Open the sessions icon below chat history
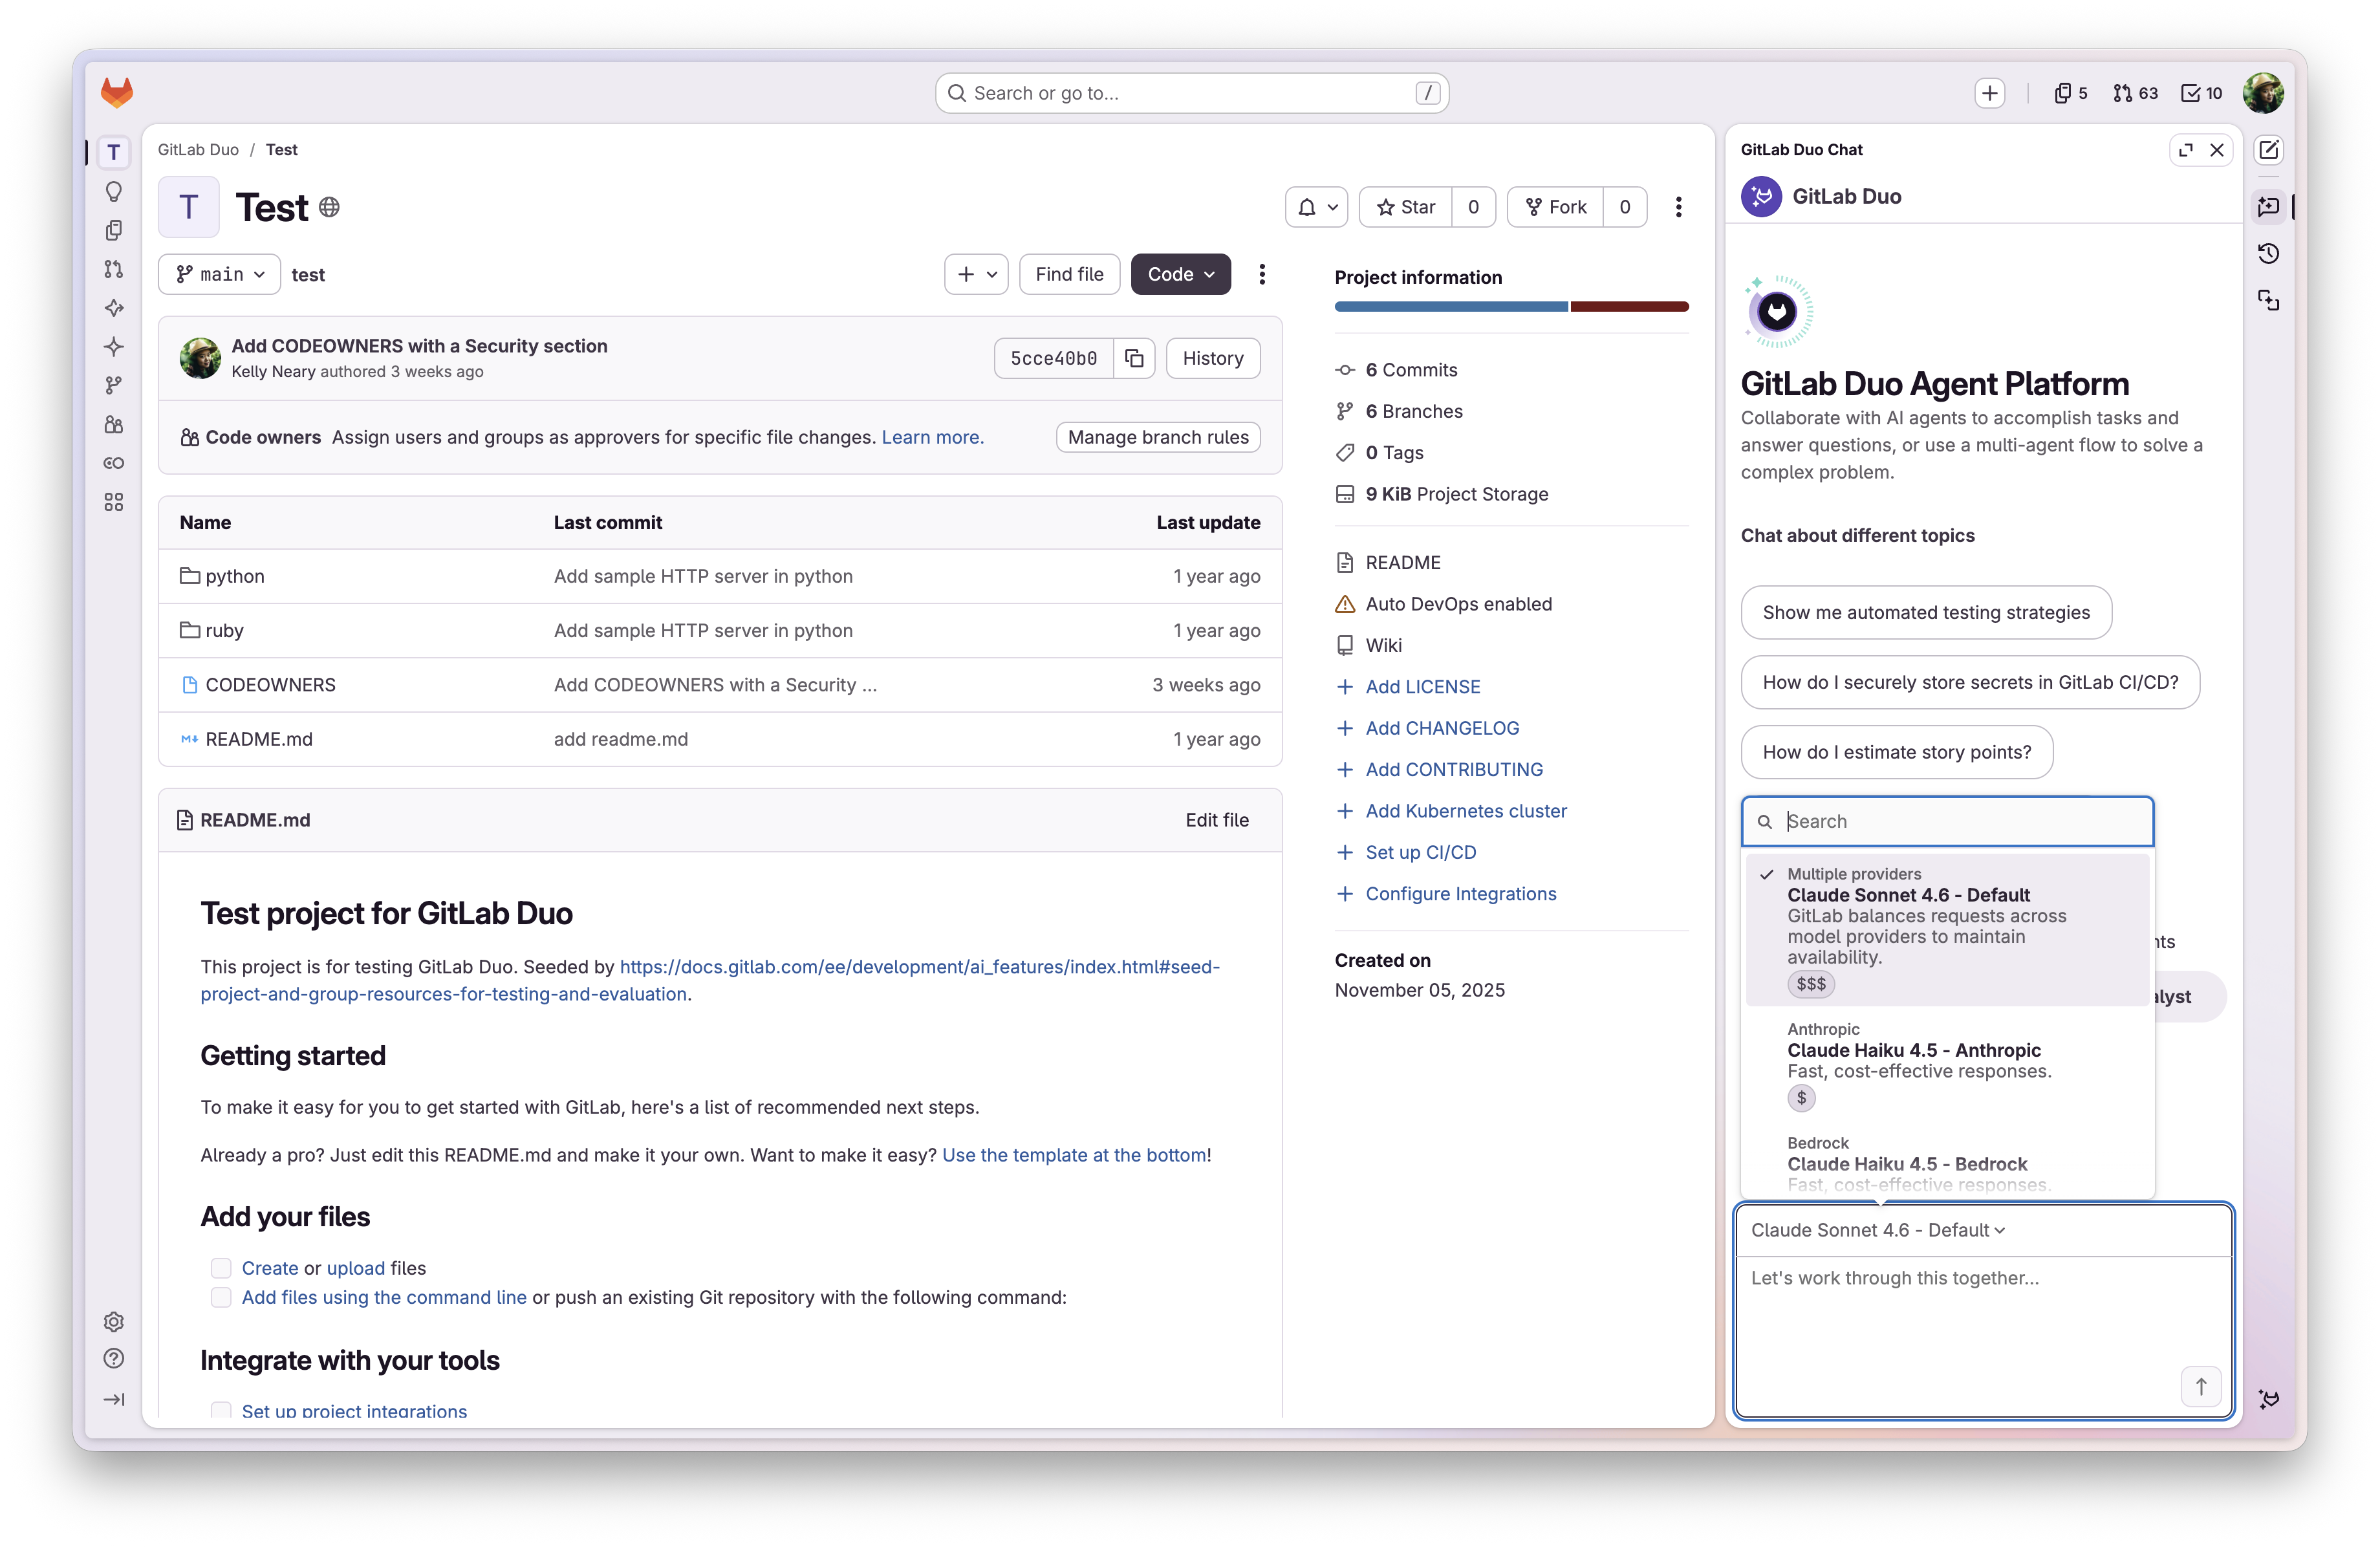The width and height of the screenshot is (2380, 1547). [x=2268, y=300]
